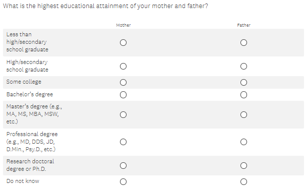Click the Bachelor's degree row label
This screenshot has height=188, width=306.
pyautogui.click(x=30, y=94)
